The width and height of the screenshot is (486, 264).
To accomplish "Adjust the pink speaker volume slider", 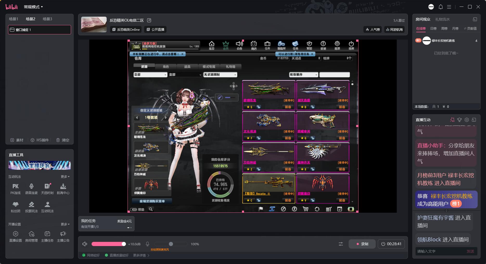I will 108,244.
